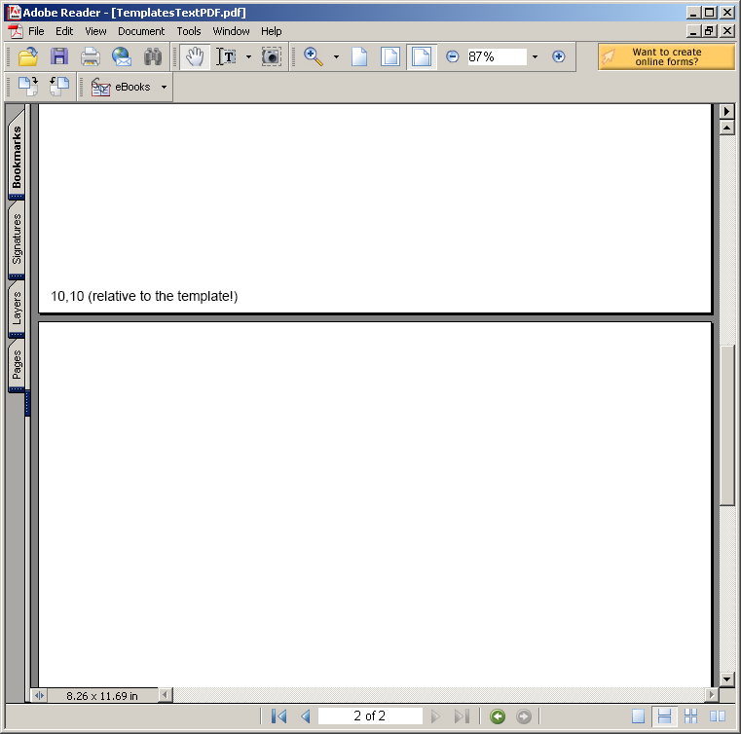741x734 pixels.
Task: Click the '2 of 2' page number field
Action: tap(370, 716)
